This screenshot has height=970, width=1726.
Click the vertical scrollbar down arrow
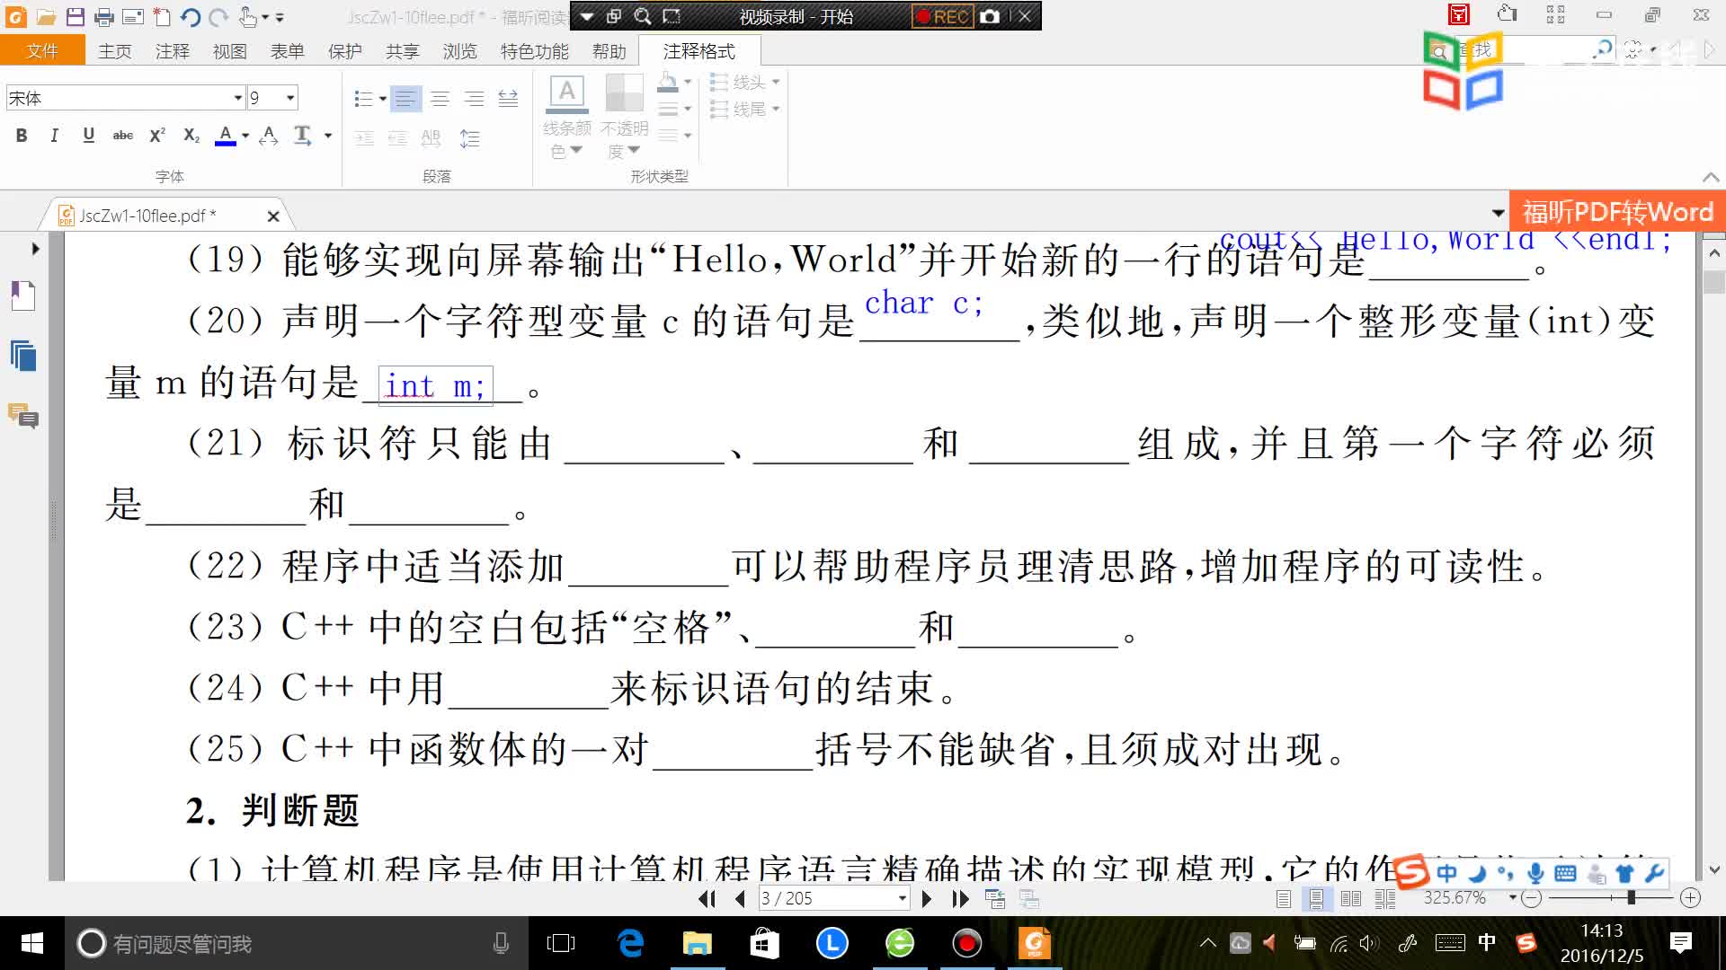pyautogui.click(x=1714, y=869)
